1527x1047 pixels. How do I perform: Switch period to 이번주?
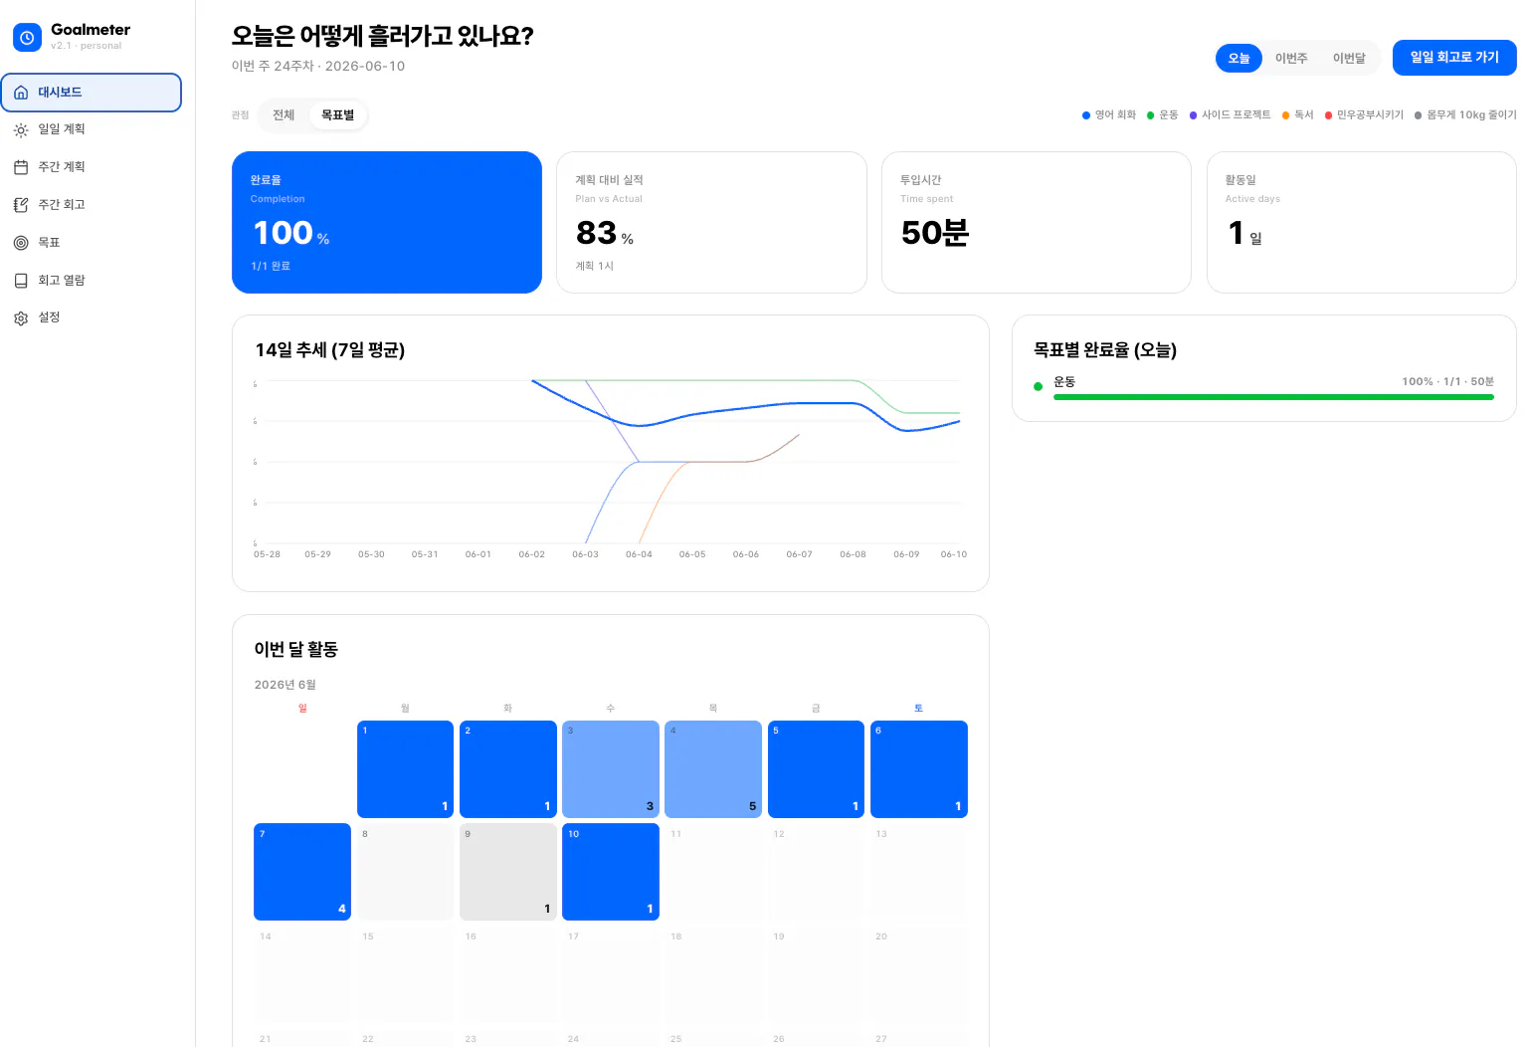[1291, 58]
